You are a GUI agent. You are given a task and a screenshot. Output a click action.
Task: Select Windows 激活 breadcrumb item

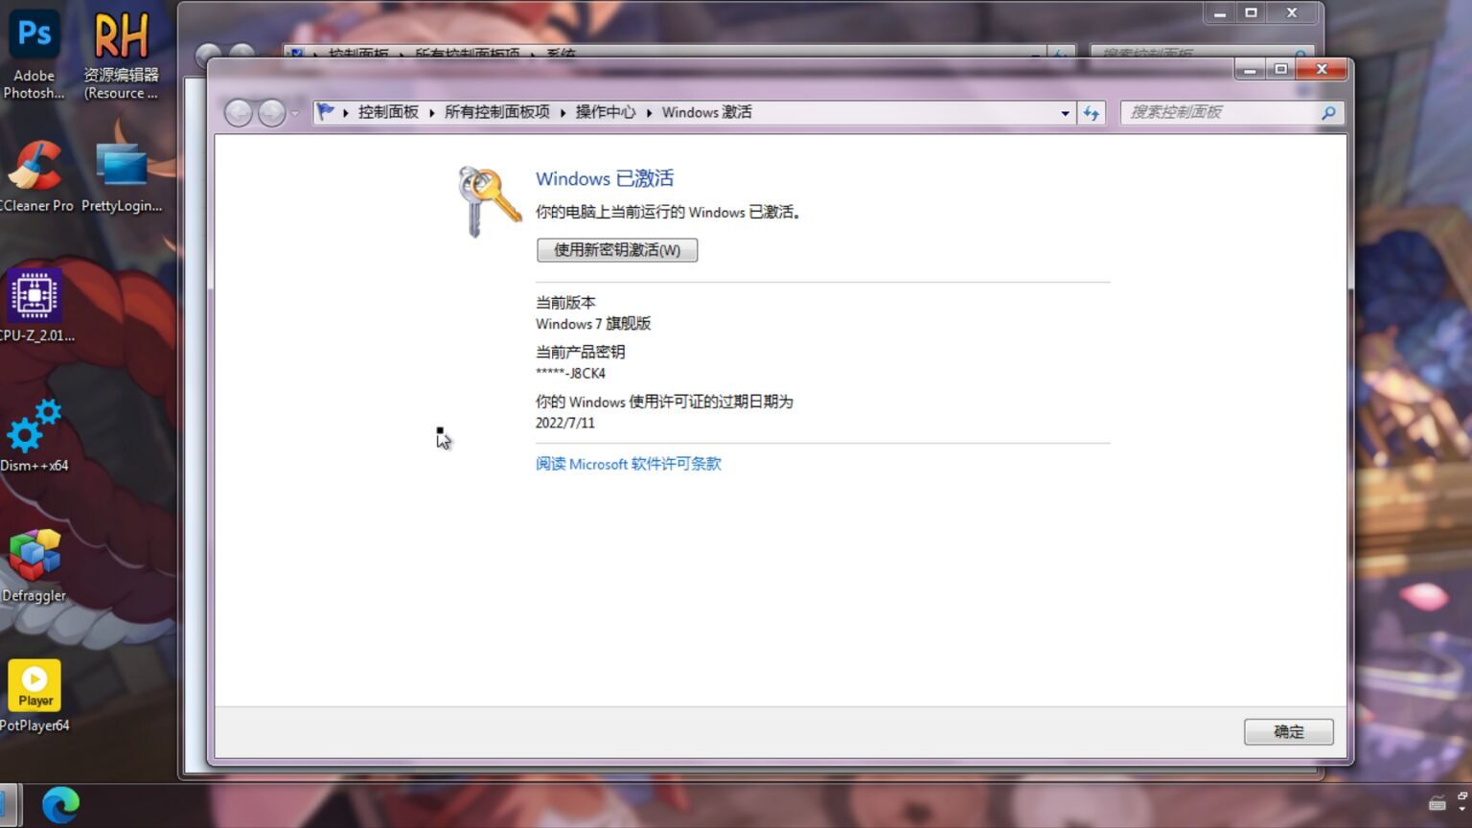tap(706, 112)
